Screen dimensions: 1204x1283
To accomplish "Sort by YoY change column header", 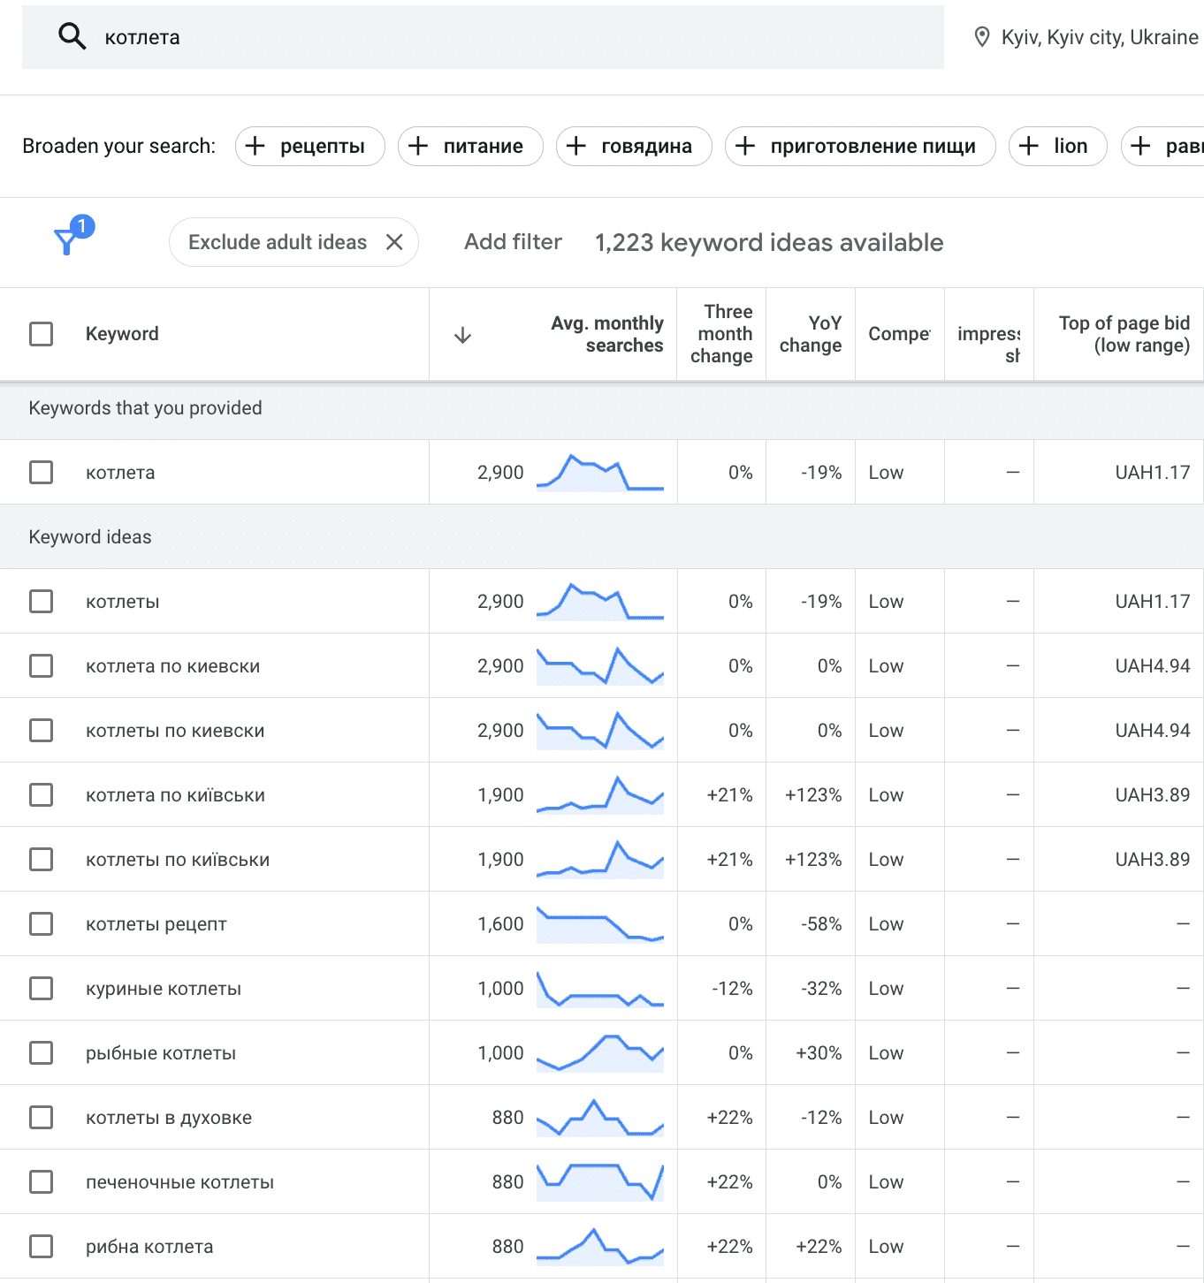I will 810,334.
